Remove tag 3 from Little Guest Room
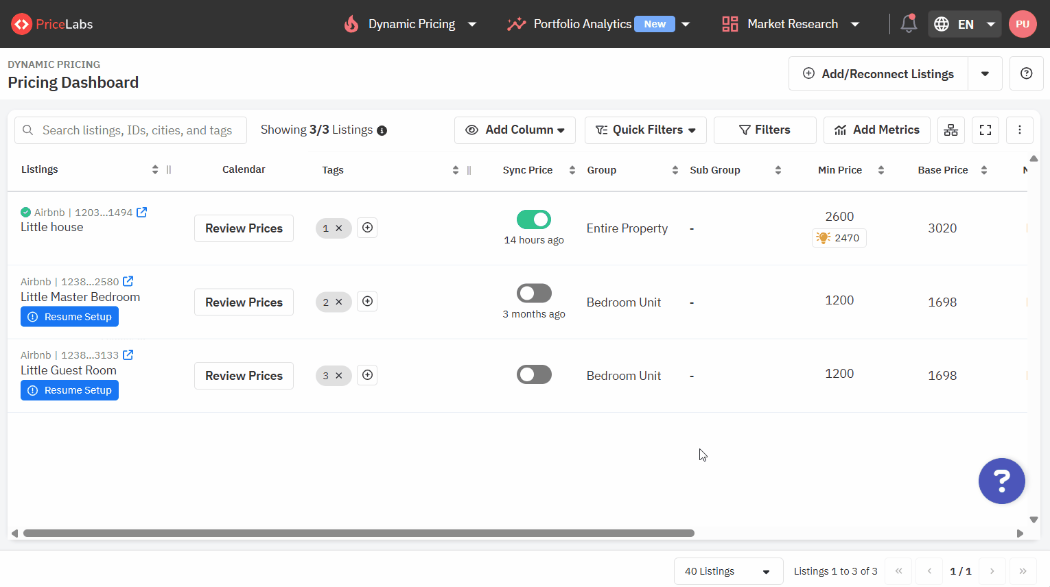This screenshot has width=1050, height=587. click(339, 376)
